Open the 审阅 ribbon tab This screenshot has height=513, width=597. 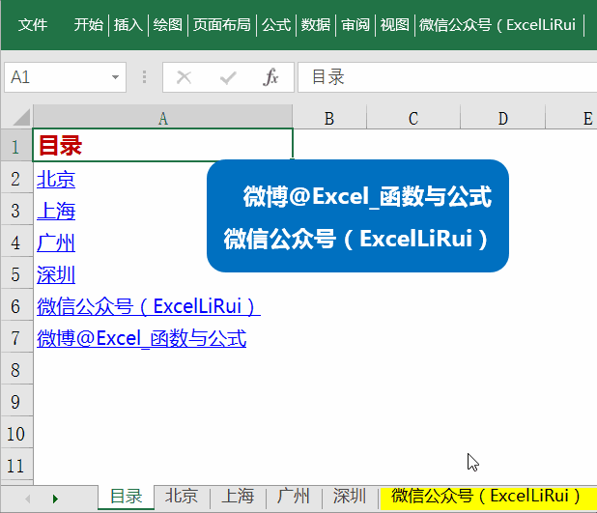(x=355, y=25)
